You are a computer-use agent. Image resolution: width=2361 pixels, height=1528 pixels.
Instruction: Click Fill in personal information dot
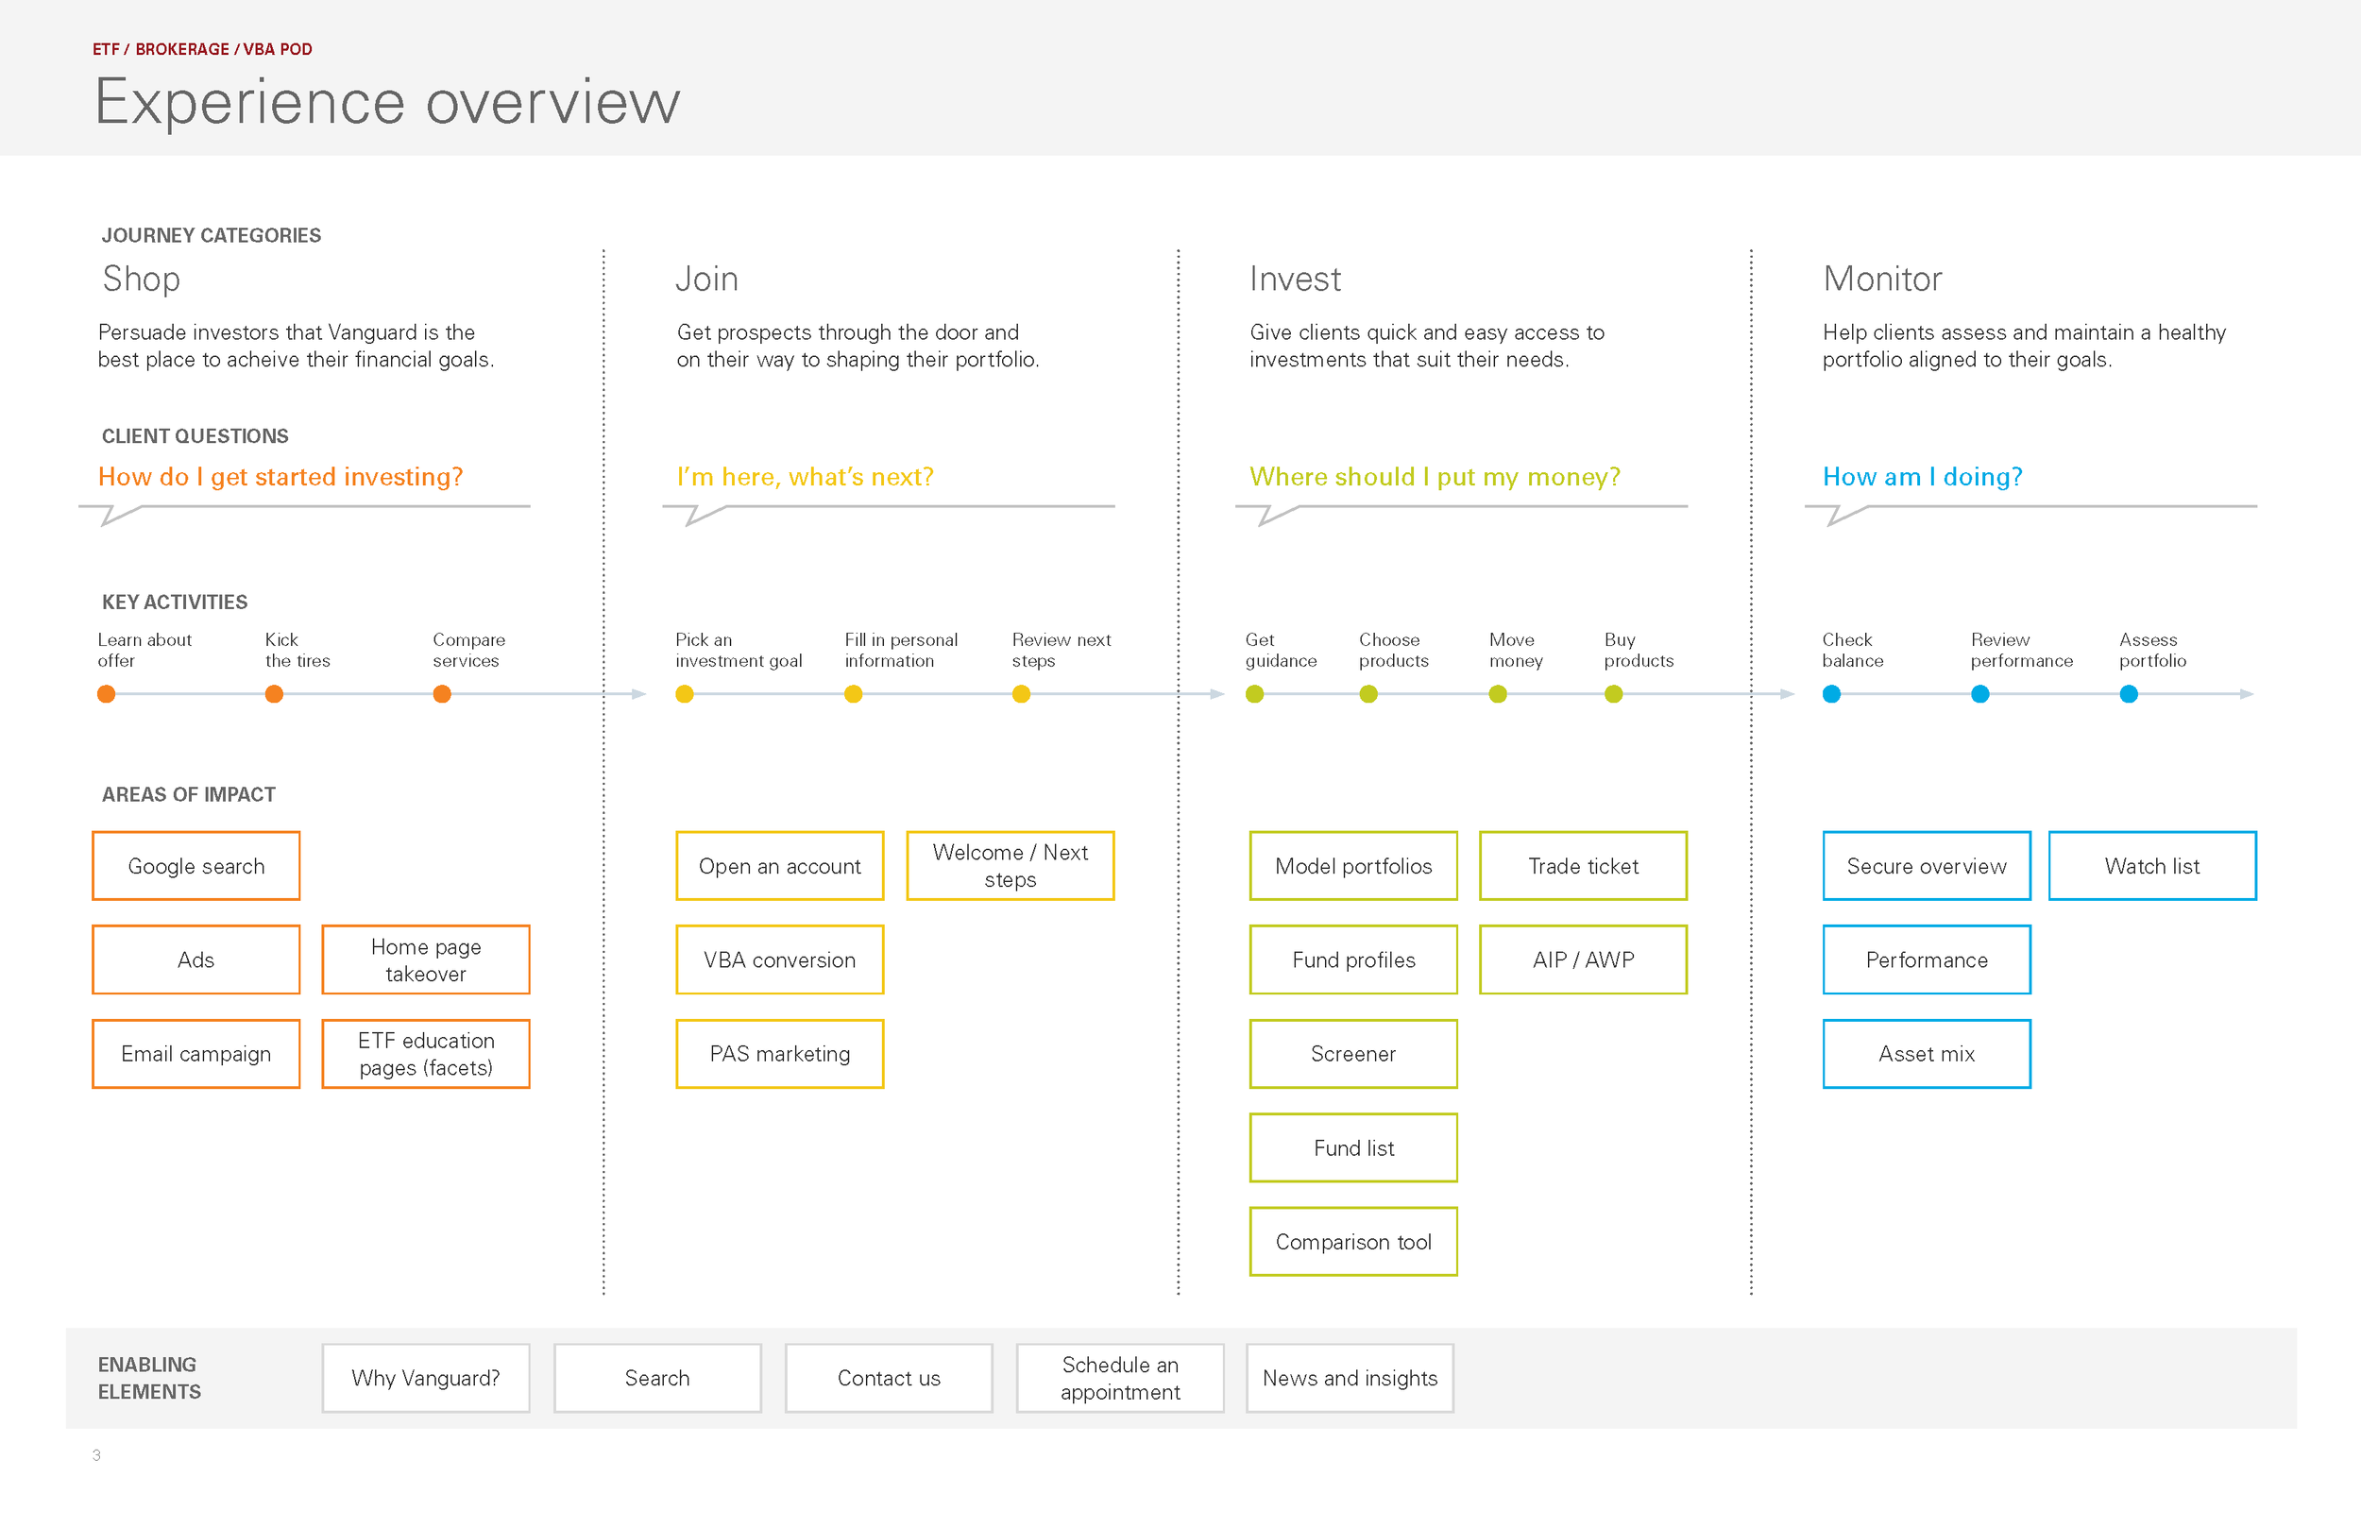[853, 694]
